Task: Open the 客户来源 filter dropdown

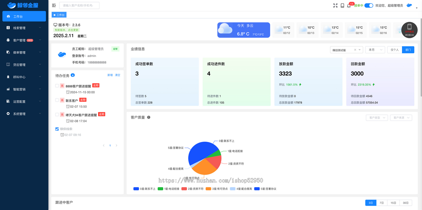Action: click(401, 117)
